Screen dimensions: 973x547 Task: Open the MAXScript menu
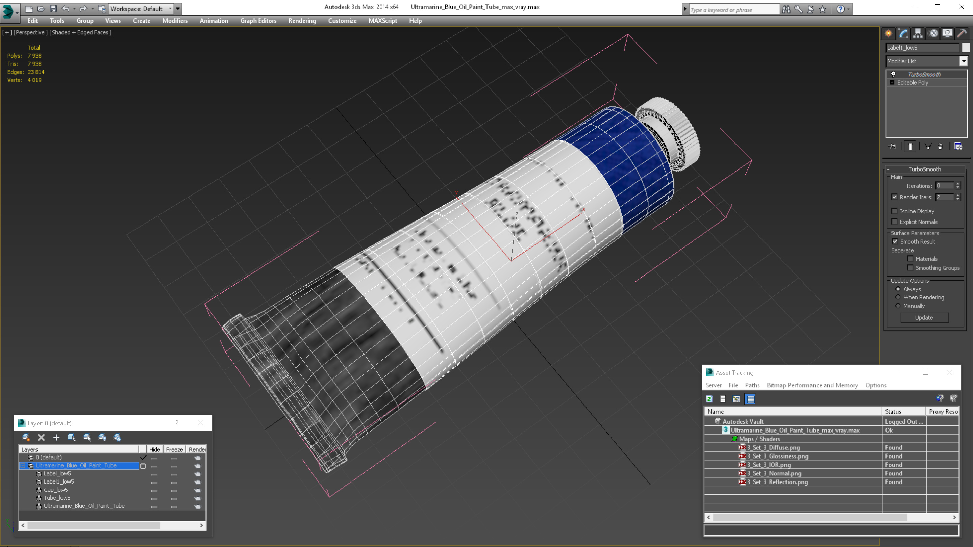tap(383, 21)
